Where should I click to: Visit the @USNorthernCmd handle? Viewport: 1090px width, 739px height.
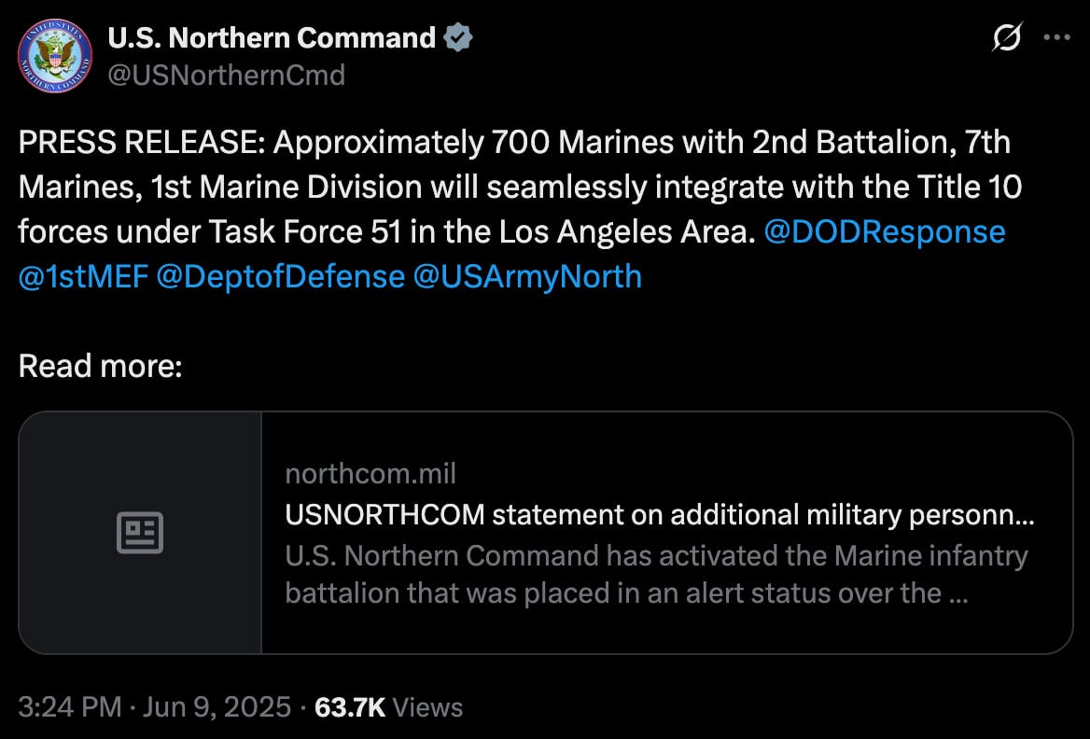[x=227, y=75]
